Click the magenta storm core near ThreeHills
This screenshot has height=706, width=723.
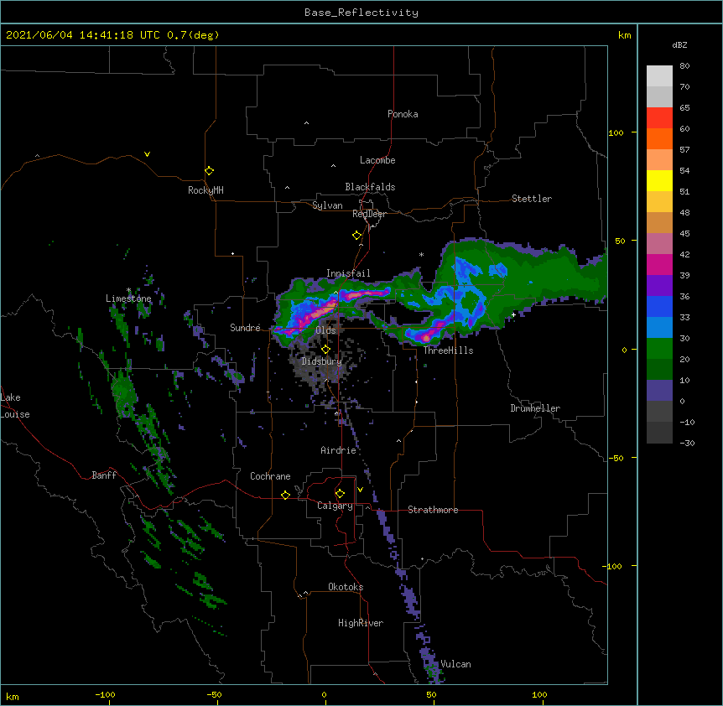pyautogui.click(x=426, y=338)
